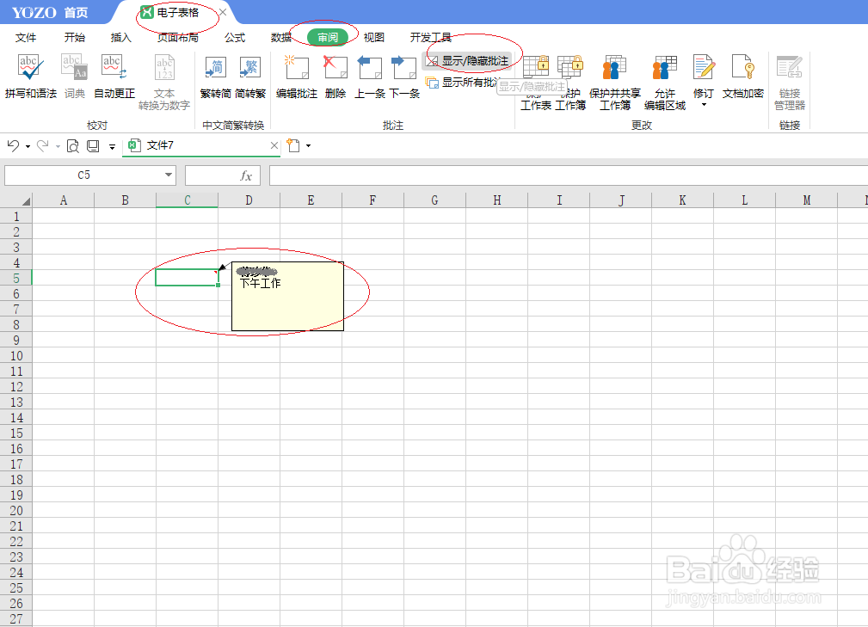The height and width of the screenshot is (627, 868).
Task: Close the 文件7 document tab
Action: click(274, 145)
